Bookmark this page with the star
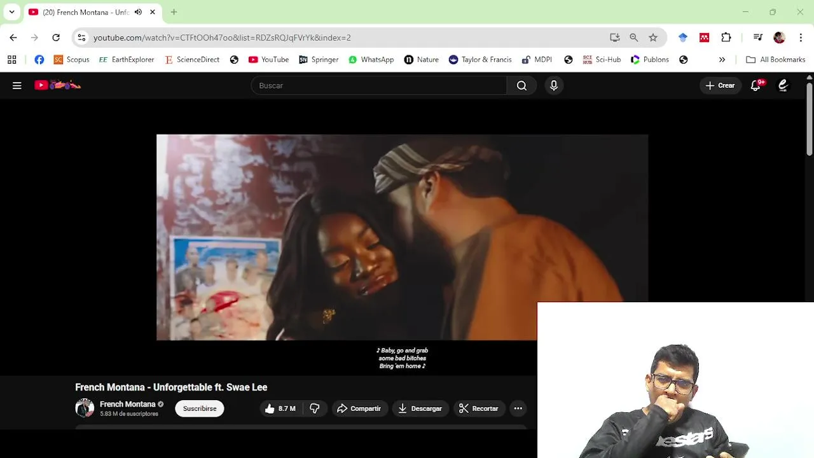This screenshot has width=814, height=458. [x=653, y=38]
